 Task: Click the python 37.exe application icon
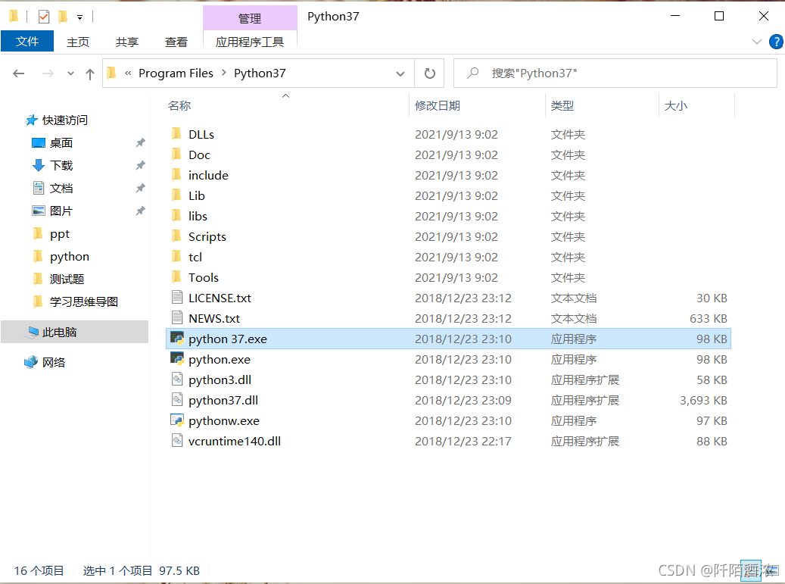click(x=177, y=338)
